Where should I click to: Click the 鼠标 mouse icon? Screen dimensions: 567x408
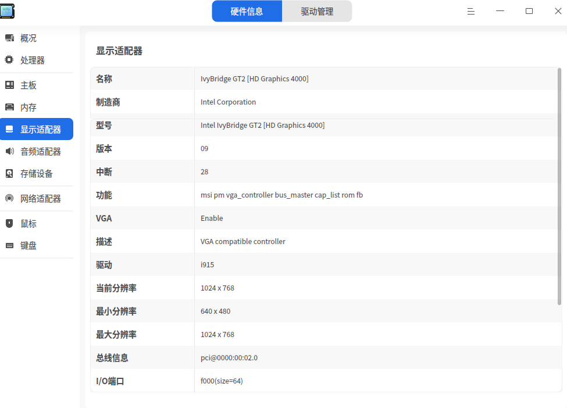[x=9, y=223]
